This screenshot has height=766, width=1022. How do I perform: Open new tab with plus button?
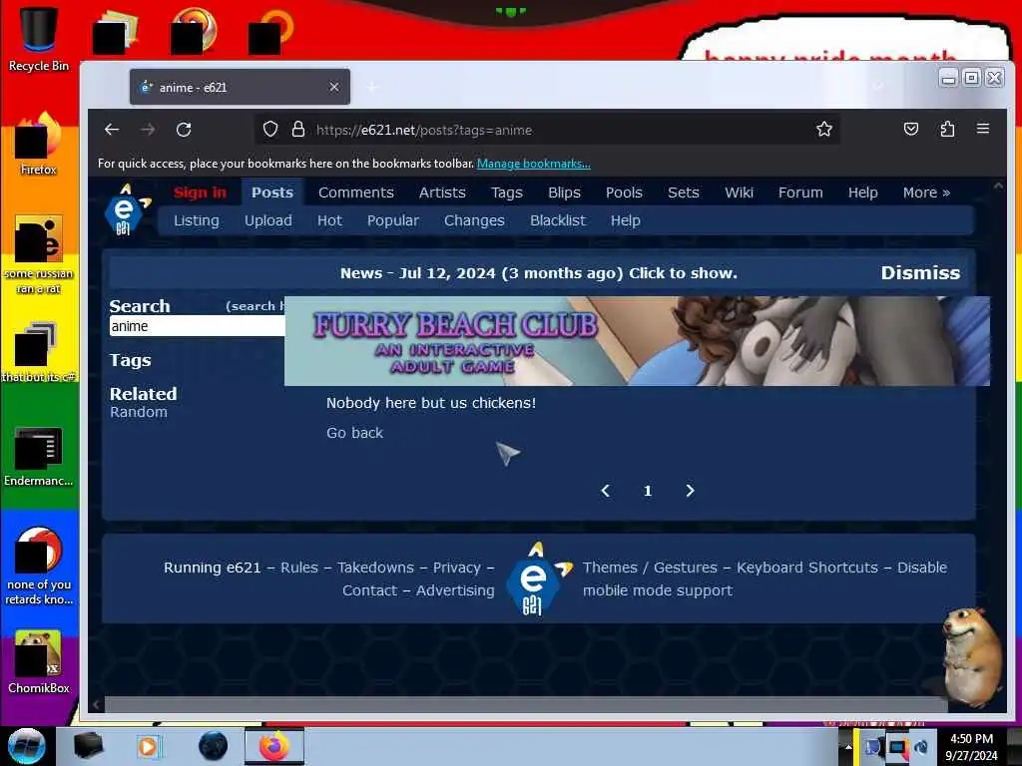[372, 87]
